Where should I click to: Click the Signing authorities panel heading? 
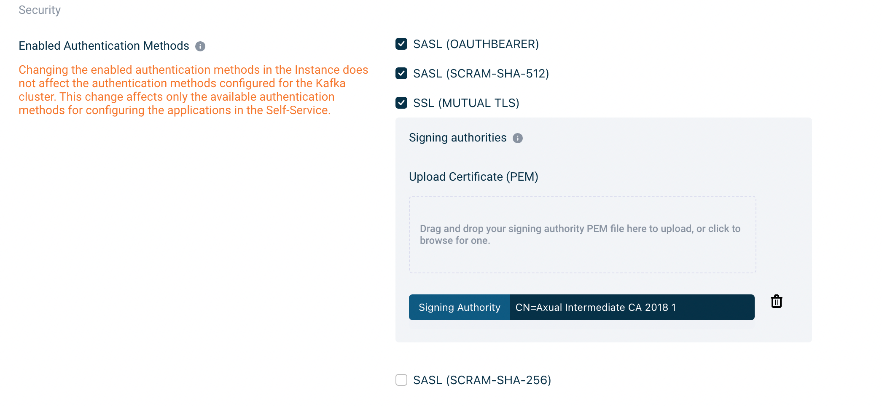coord(457,137)
